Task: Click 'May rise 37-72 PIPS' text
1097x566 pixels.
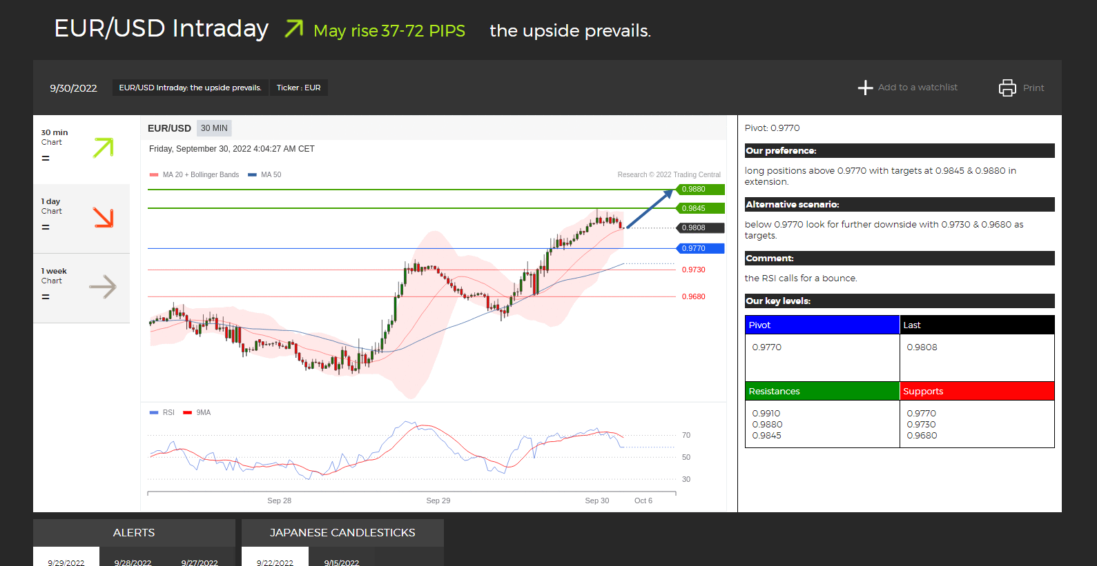Action: pyautogui.click(x=389, y=31)
